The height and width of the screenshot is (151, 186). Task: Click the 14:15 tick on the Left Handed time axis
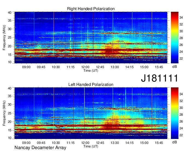130,143
